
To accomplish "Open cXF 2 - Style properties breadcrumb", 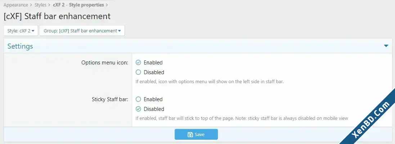I will coord(78,5).
